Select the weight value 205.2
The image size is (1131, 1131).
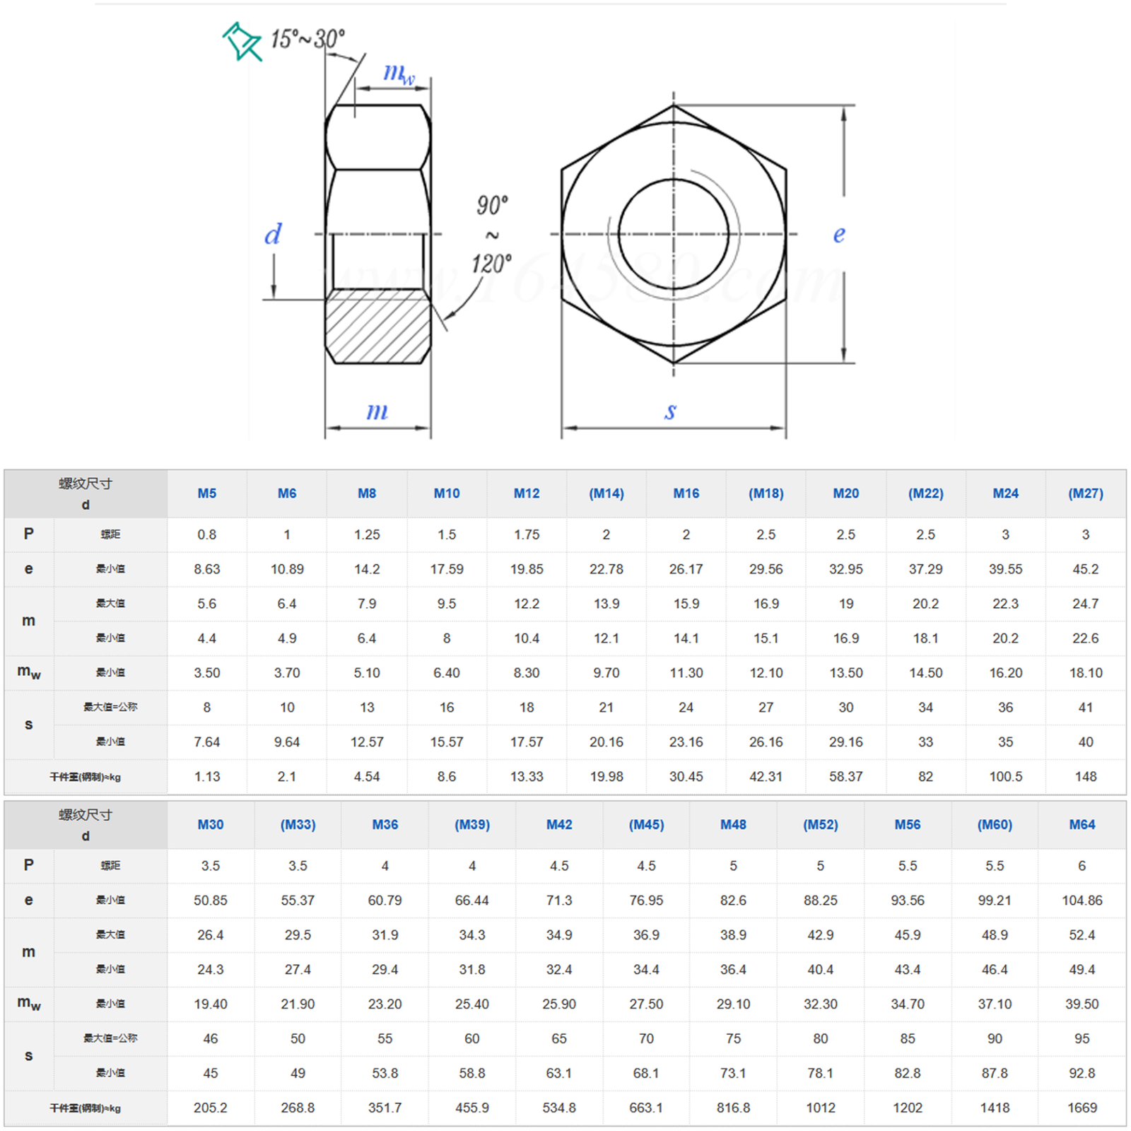click(211, 1108)
